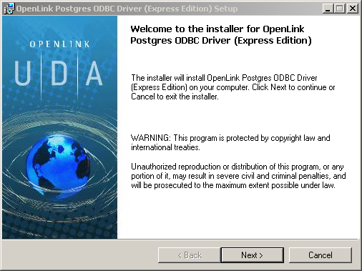
Task: Click the Welcome to the installer heading
Action: [x=221, y=35]
